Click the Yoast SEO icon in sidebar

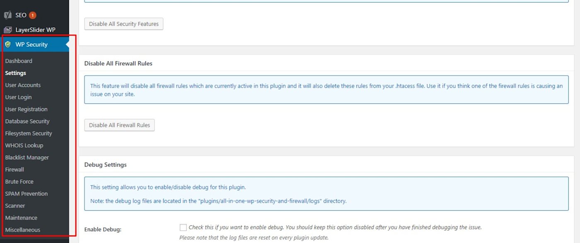[x=7, y=15]
